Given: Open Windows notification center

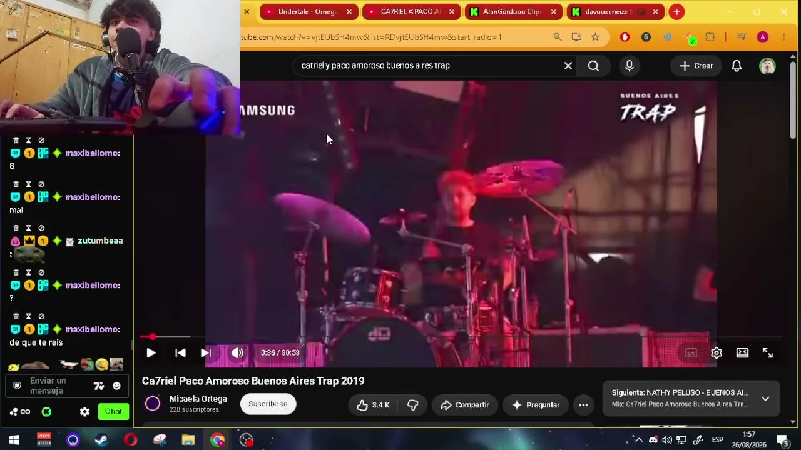Looking at the screenshot, I should (x=782, y=440).
